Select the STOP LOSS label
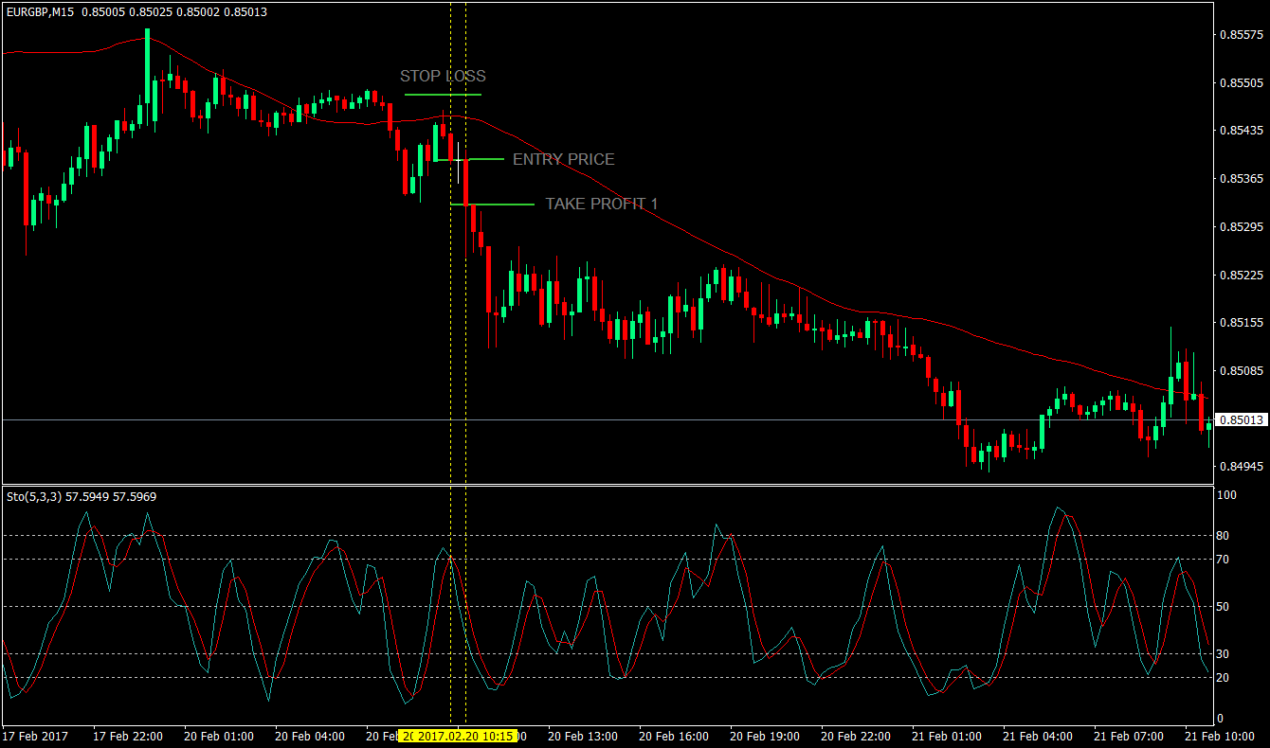1270x748 pixels. [x=444, y=77]
